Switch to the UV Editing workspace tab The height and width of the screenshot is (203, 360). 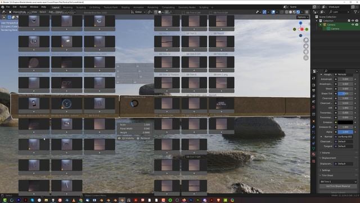pyautogui.click(x=94, y=7)
